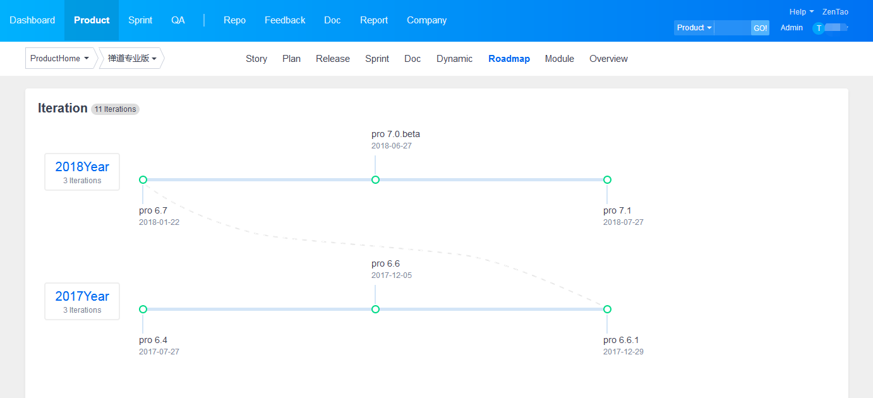Go to the Dashboard main menu

(32, 20)
